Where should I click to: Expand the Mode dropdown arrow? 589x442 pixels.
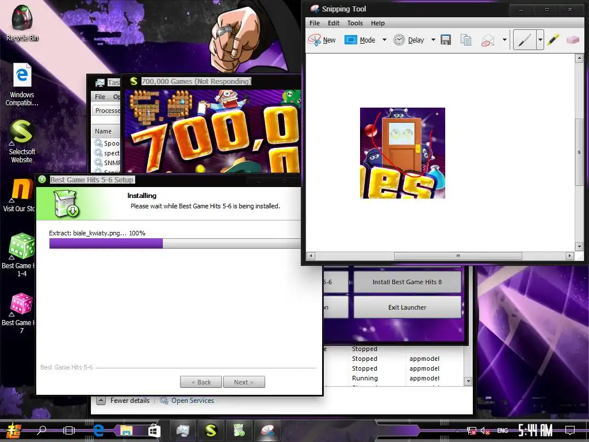[384, 40]
